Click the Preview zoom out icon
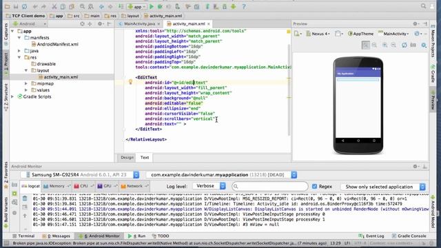 coord(393,45)
